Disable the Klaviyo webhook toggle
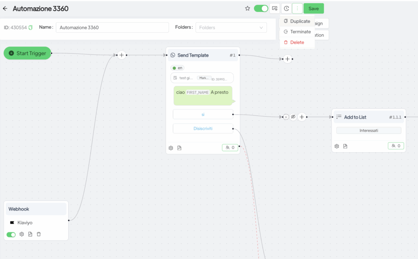The width and height of the screenshot is (418, 259). tap(11, 234)
